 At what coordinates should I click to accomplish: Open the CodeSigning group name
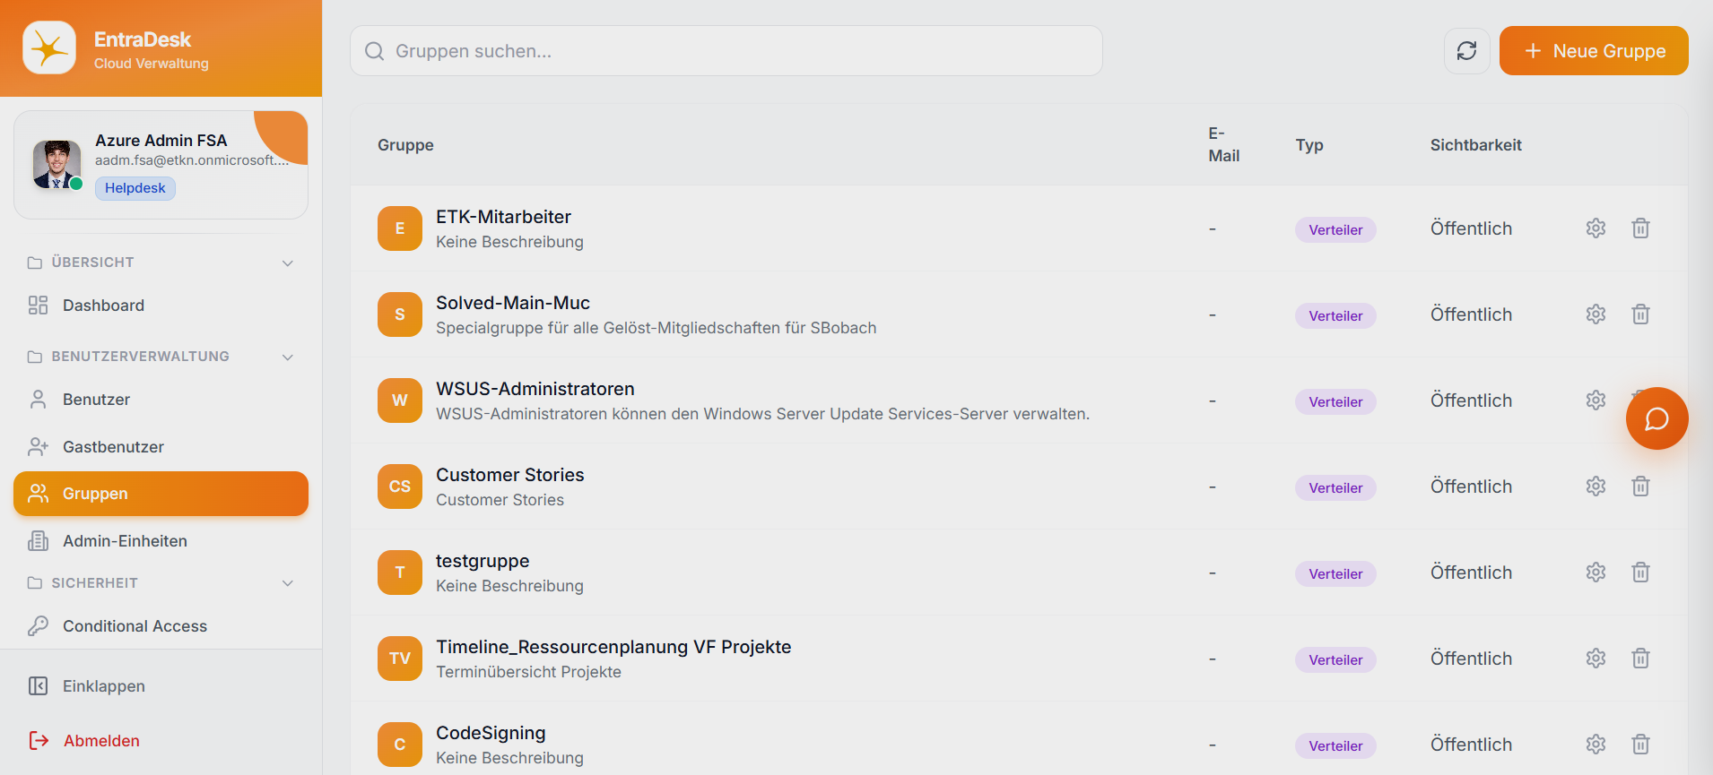click(x=491, y=733)
